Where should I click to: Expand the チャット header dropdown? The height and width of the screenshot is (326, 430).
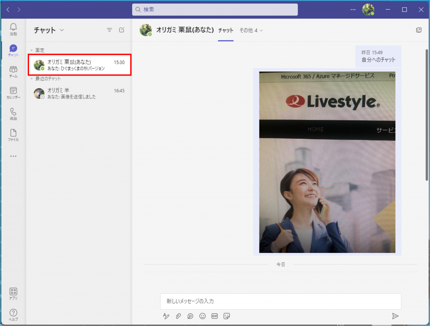(x=62, y=30)
